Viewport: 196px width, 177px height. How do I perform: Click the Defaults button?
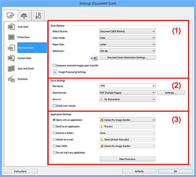click(x=139, y=171)
